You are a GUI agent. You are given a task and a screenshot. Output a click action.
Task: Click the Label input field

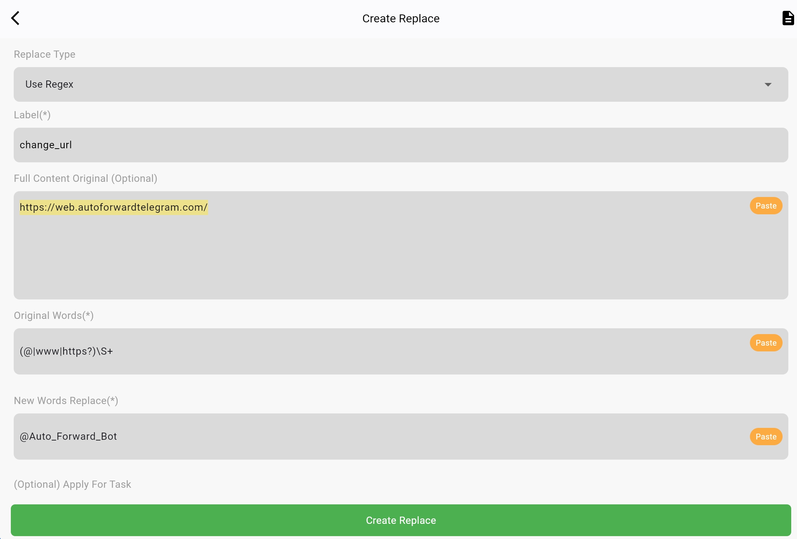(401, 145)
